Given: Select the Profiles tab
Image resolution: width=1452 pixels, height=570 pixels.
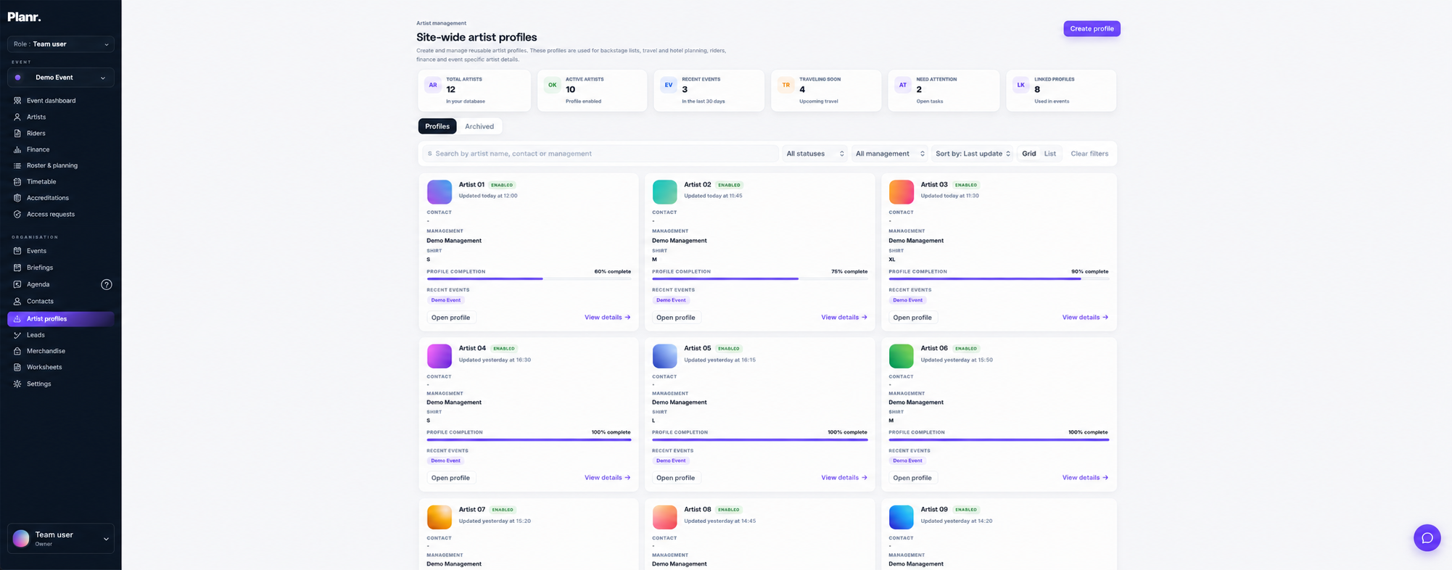Looking at the screenshot, I should tap(437, 126).
